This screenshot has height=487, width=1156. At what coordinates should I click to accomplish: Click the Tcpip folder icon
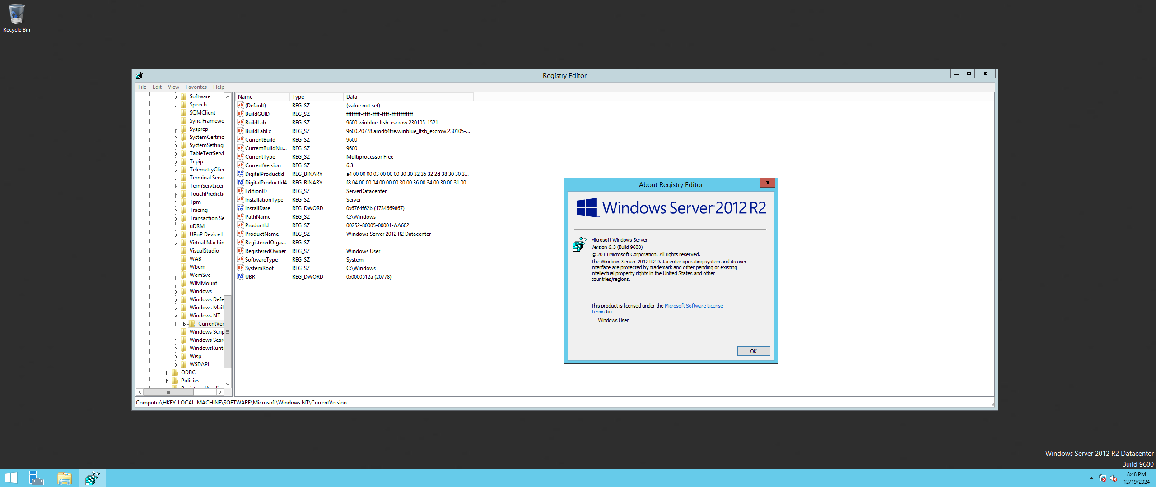184,161
